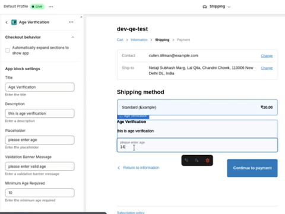
Task: Open the Shipping page dropdown
Action: click(x=217, y=7)
